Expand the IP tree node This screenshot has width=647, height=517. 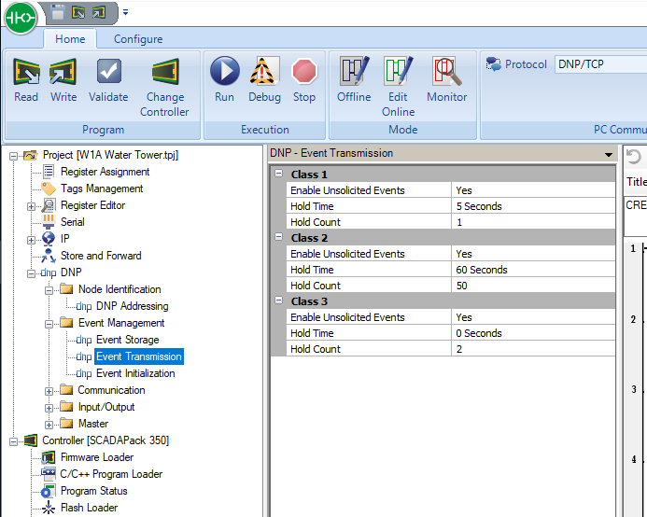[31, 240]
